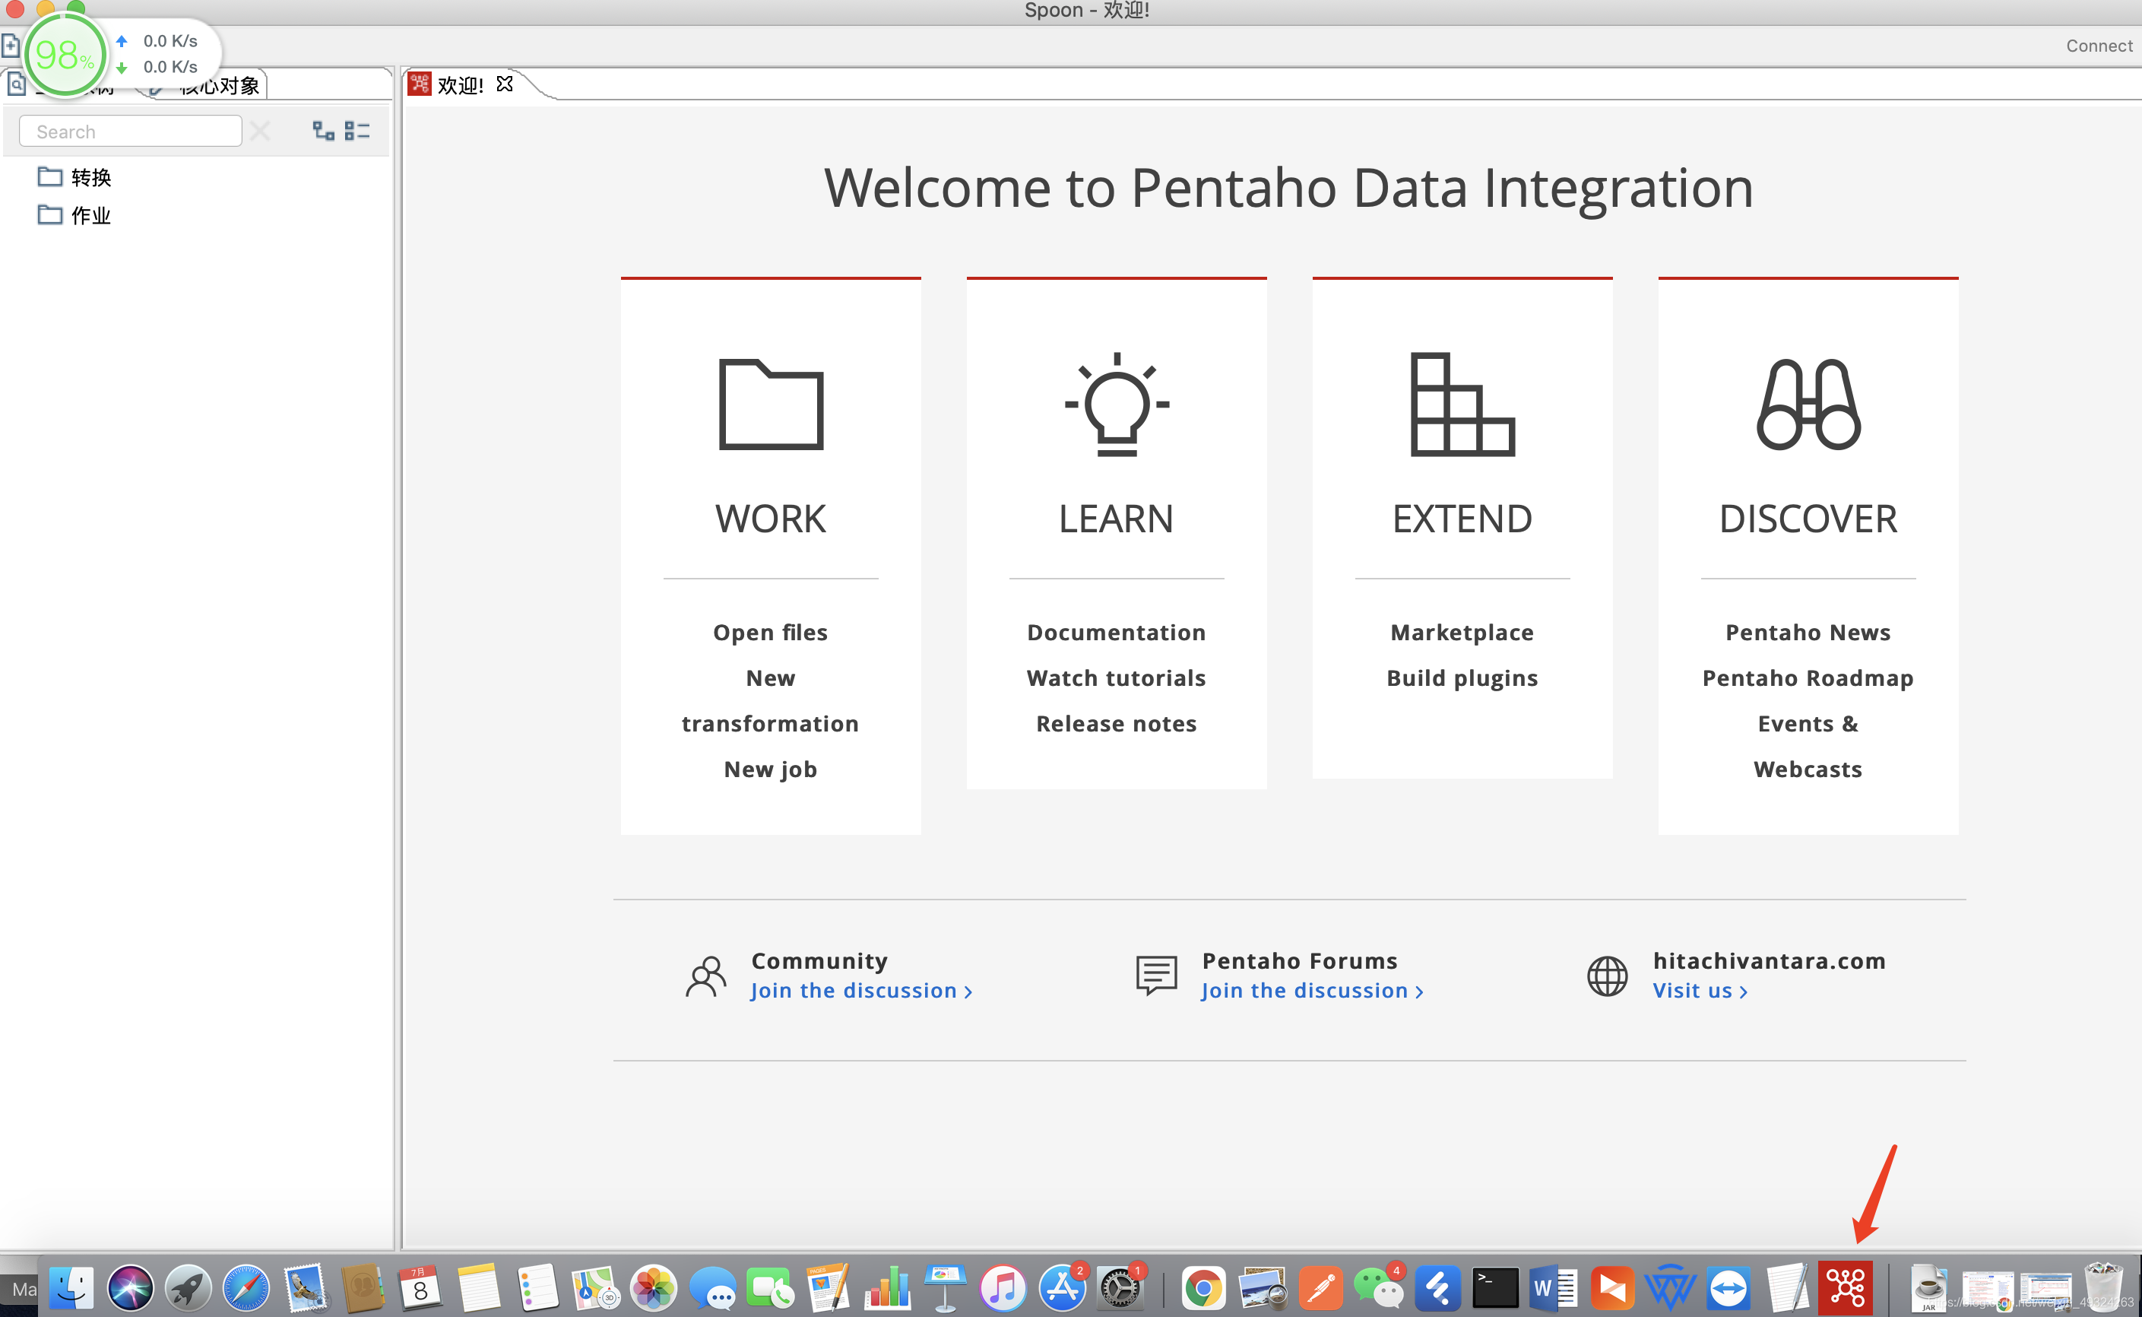Viewport: 2142px width, 1317px height.
Task: Click the hitachivantara.com globe icon
Action: point(1608,976)
